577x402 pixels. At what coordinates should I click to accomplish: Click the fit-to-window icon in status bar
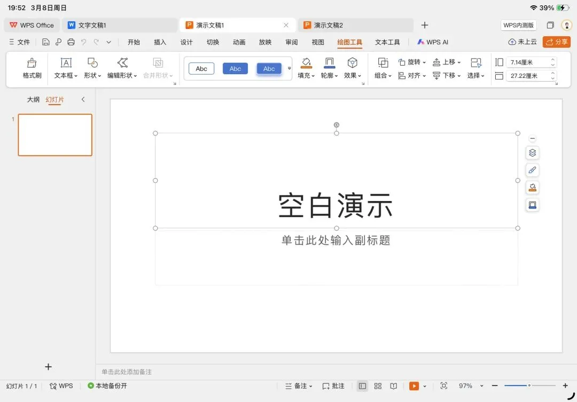coord(444,386)
